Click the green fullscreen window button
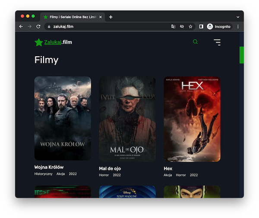 click(33, 16)
